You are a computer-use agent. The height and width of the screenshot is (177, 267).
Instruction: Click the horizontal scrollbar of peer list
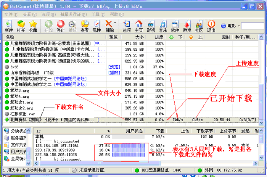(100, 163)
